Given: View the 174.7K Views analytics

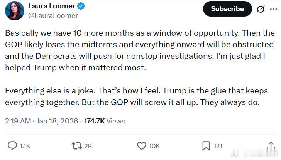Looking at the screenshot, I should (x=104, y=121).
